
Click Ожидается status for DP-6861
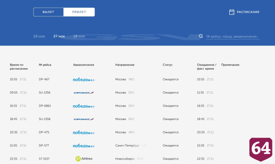click(171, 106)
